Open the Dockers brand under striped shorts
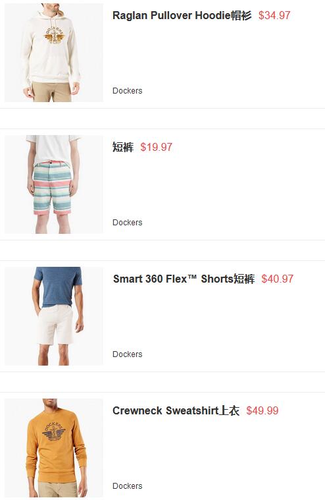This screenshot has width=325, height=500. (x=128, y=222)
